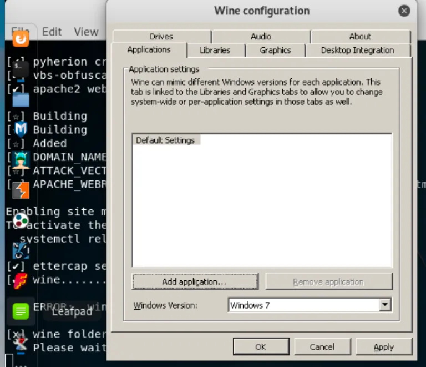Open the Edit menu in the terminal

point(52,32)
